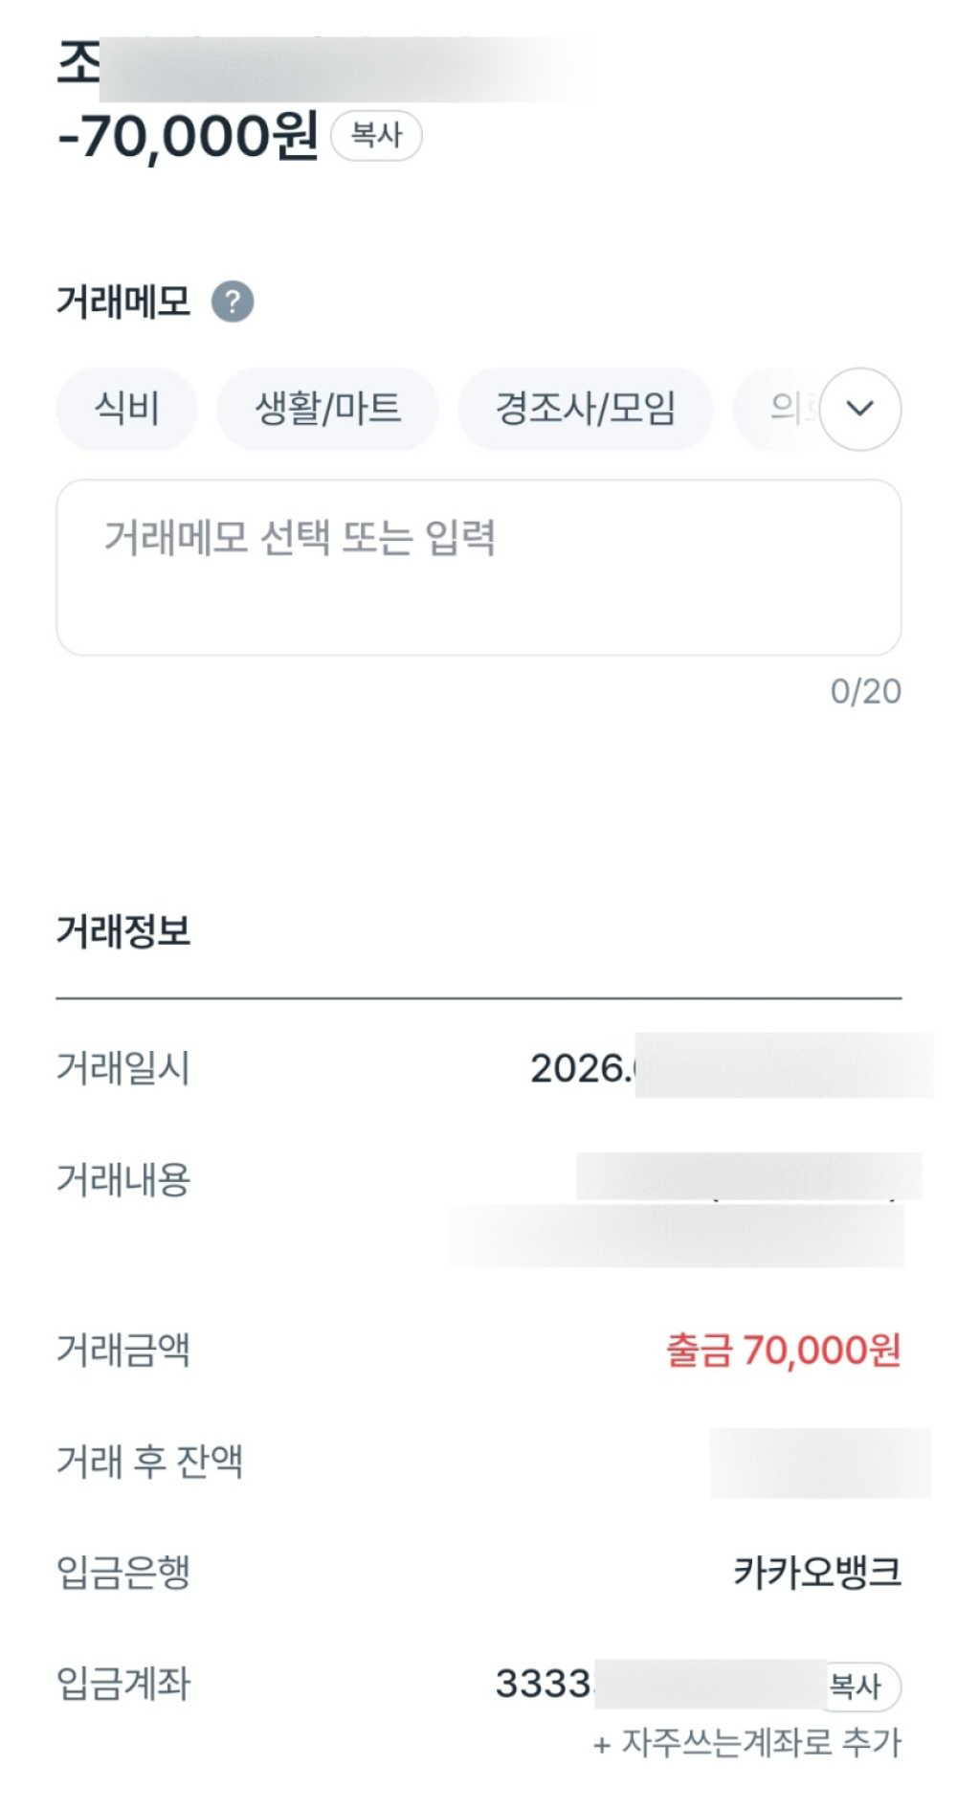The image size is (957, 1810).
Task: Click + 자주쓰는계좌로 추가 link
Action: click(x=747, y=1743)
